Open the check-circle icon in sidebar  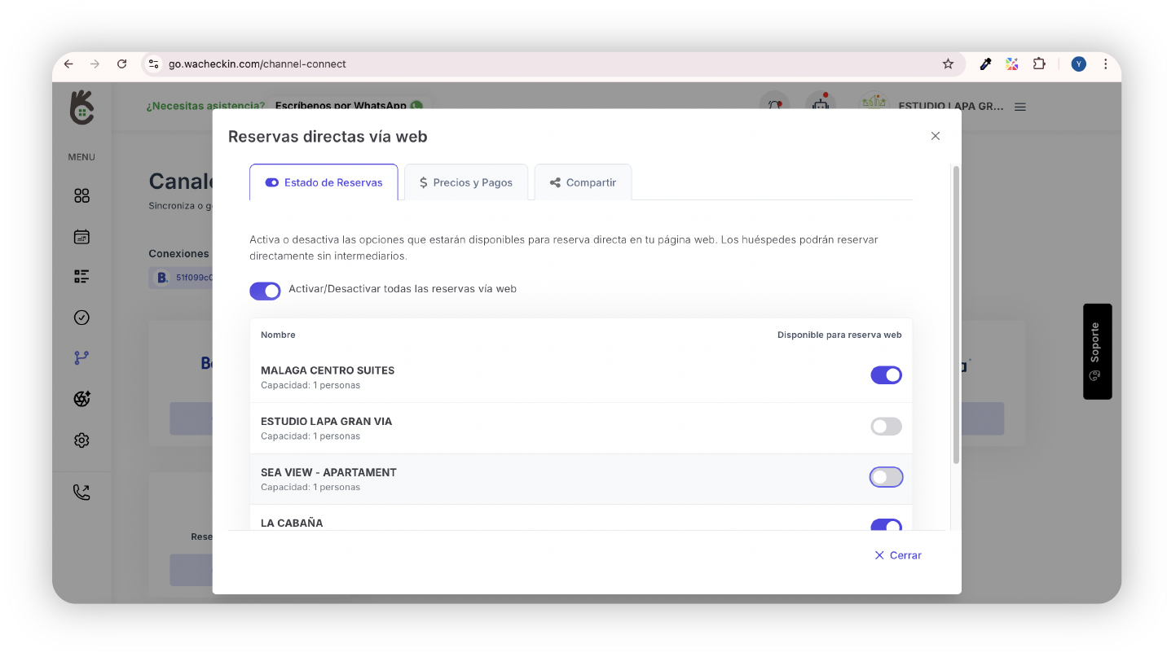point(81,318)
